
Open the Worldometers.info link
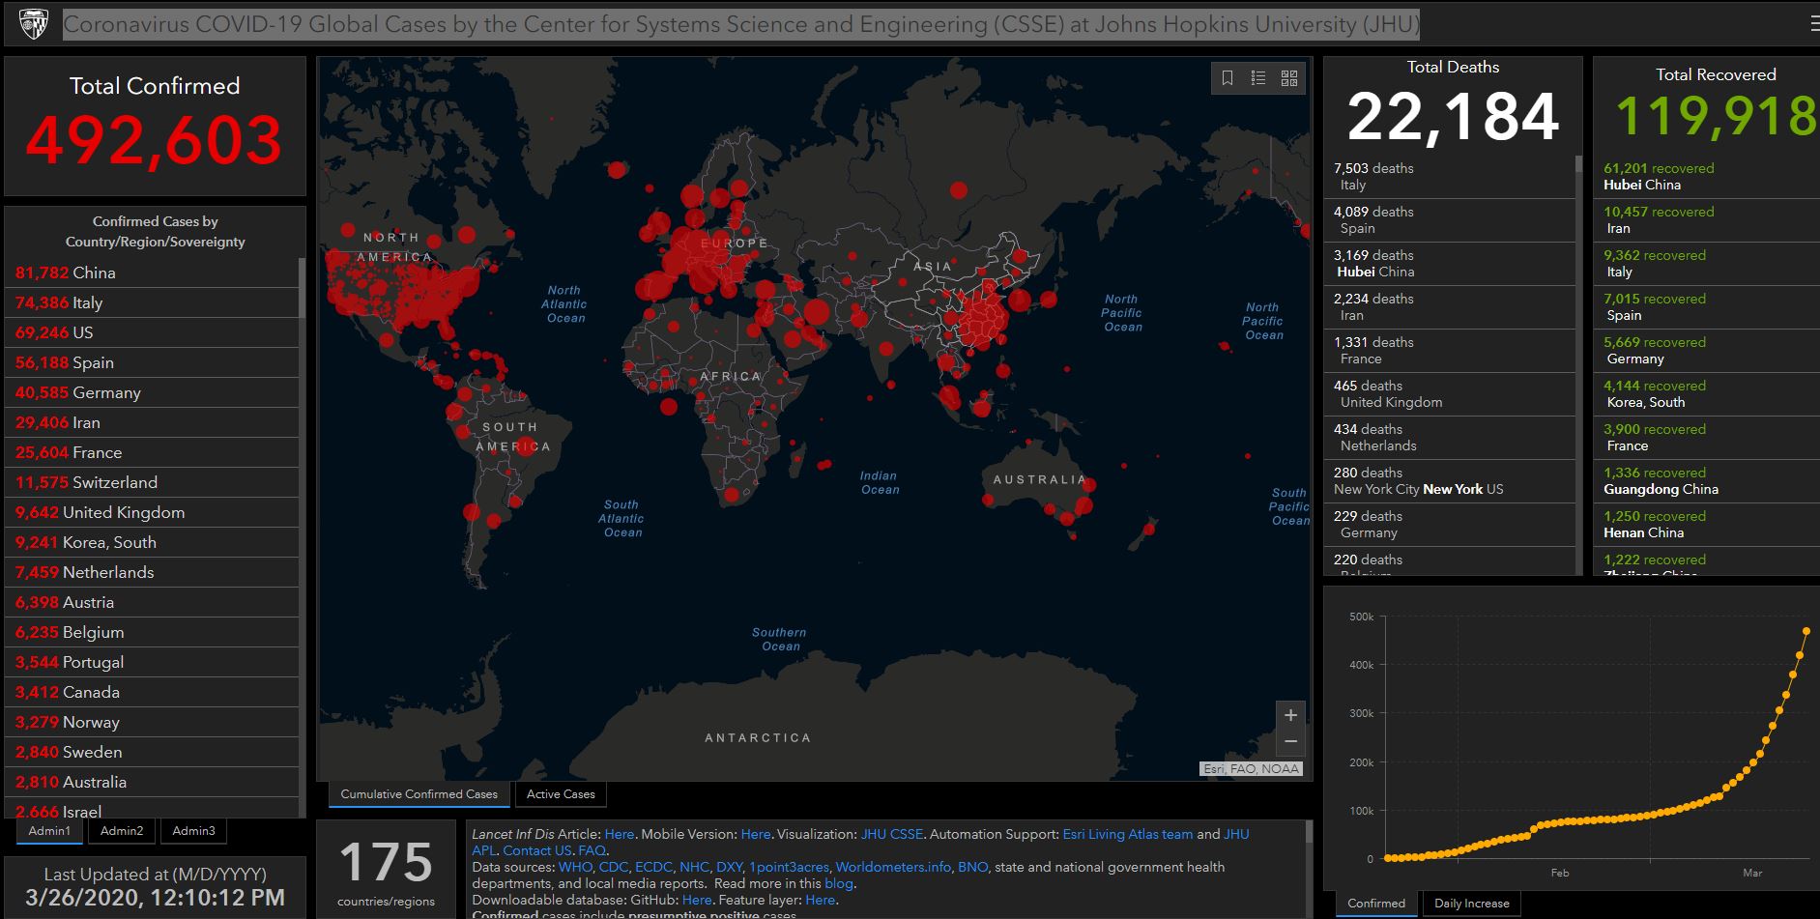(x=893, y=867)
